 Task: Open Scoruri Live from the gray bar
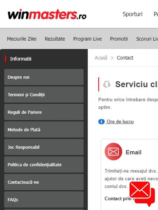coord(147,39)
